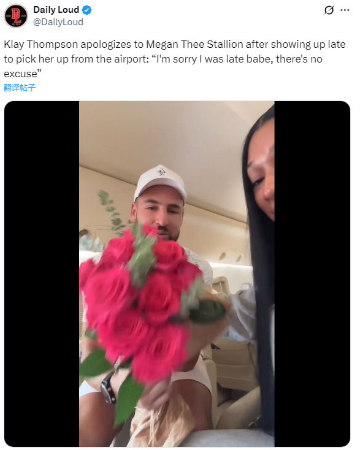Click the video's right black letterbox bar

(x=312, y=274)
